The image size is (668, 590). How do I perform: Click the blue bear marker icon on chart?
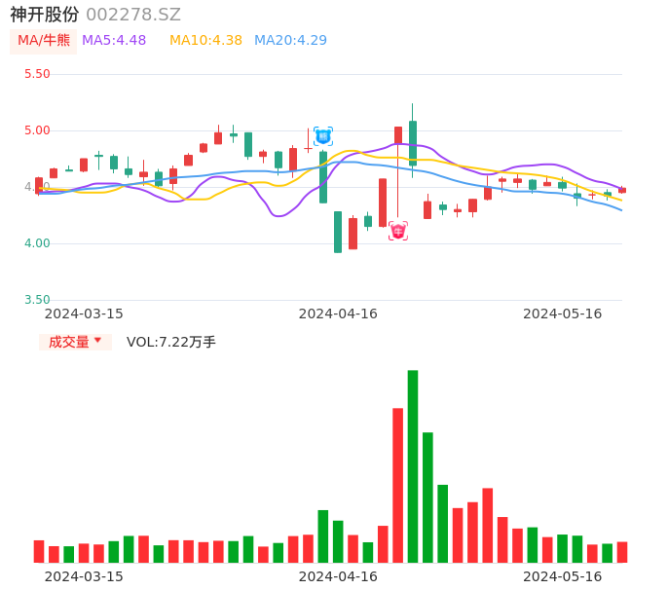tap(323, 136)
